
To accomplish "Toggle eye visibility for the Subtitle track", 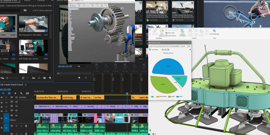I will click(16, 97).
